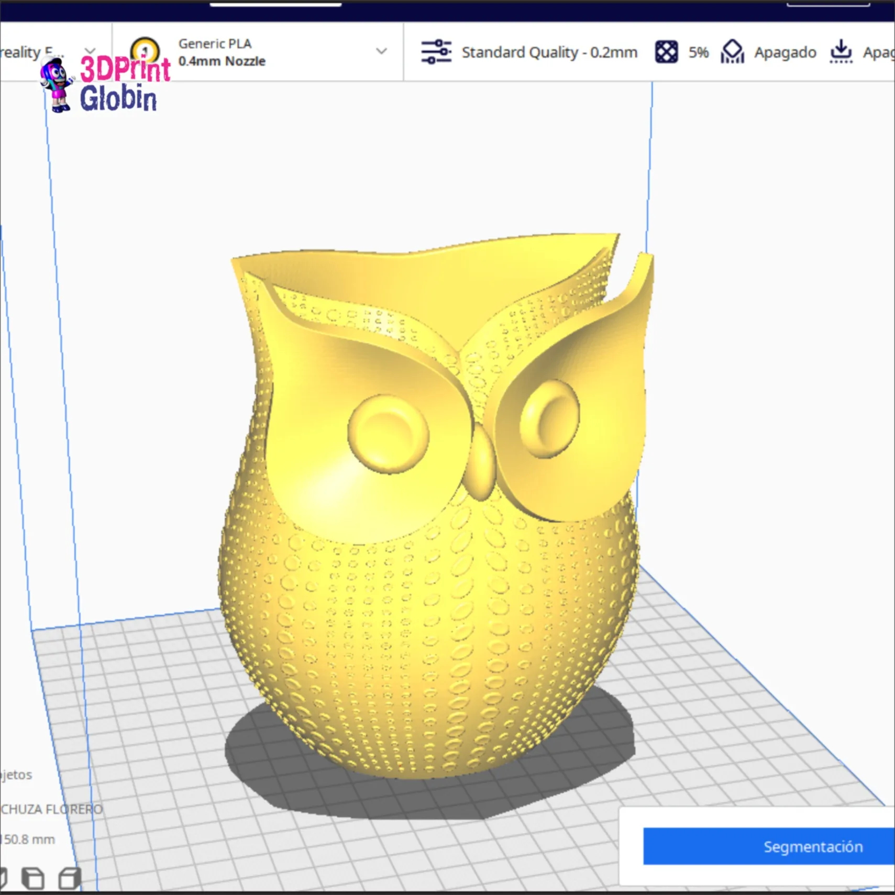Select the Generic PLA material label
The width and height of the screenshot is (895, 895).
coord(215,43)
